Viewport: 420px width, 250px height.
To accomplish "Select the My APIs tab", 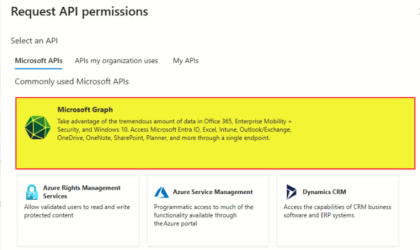I will (x=186, y=61).
